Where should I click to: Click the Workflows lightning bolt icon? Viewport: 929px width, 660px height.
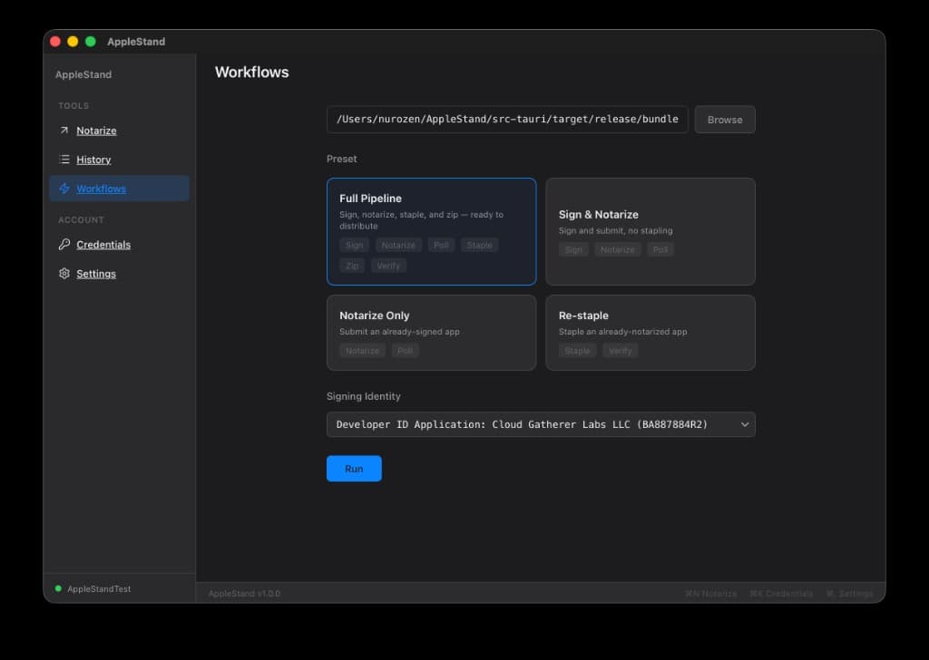click(63, 188)
